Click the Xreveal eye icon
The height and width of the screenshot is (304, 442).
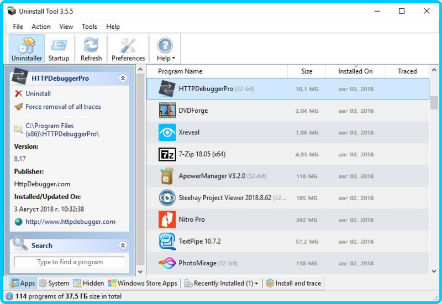coord(167,132)
